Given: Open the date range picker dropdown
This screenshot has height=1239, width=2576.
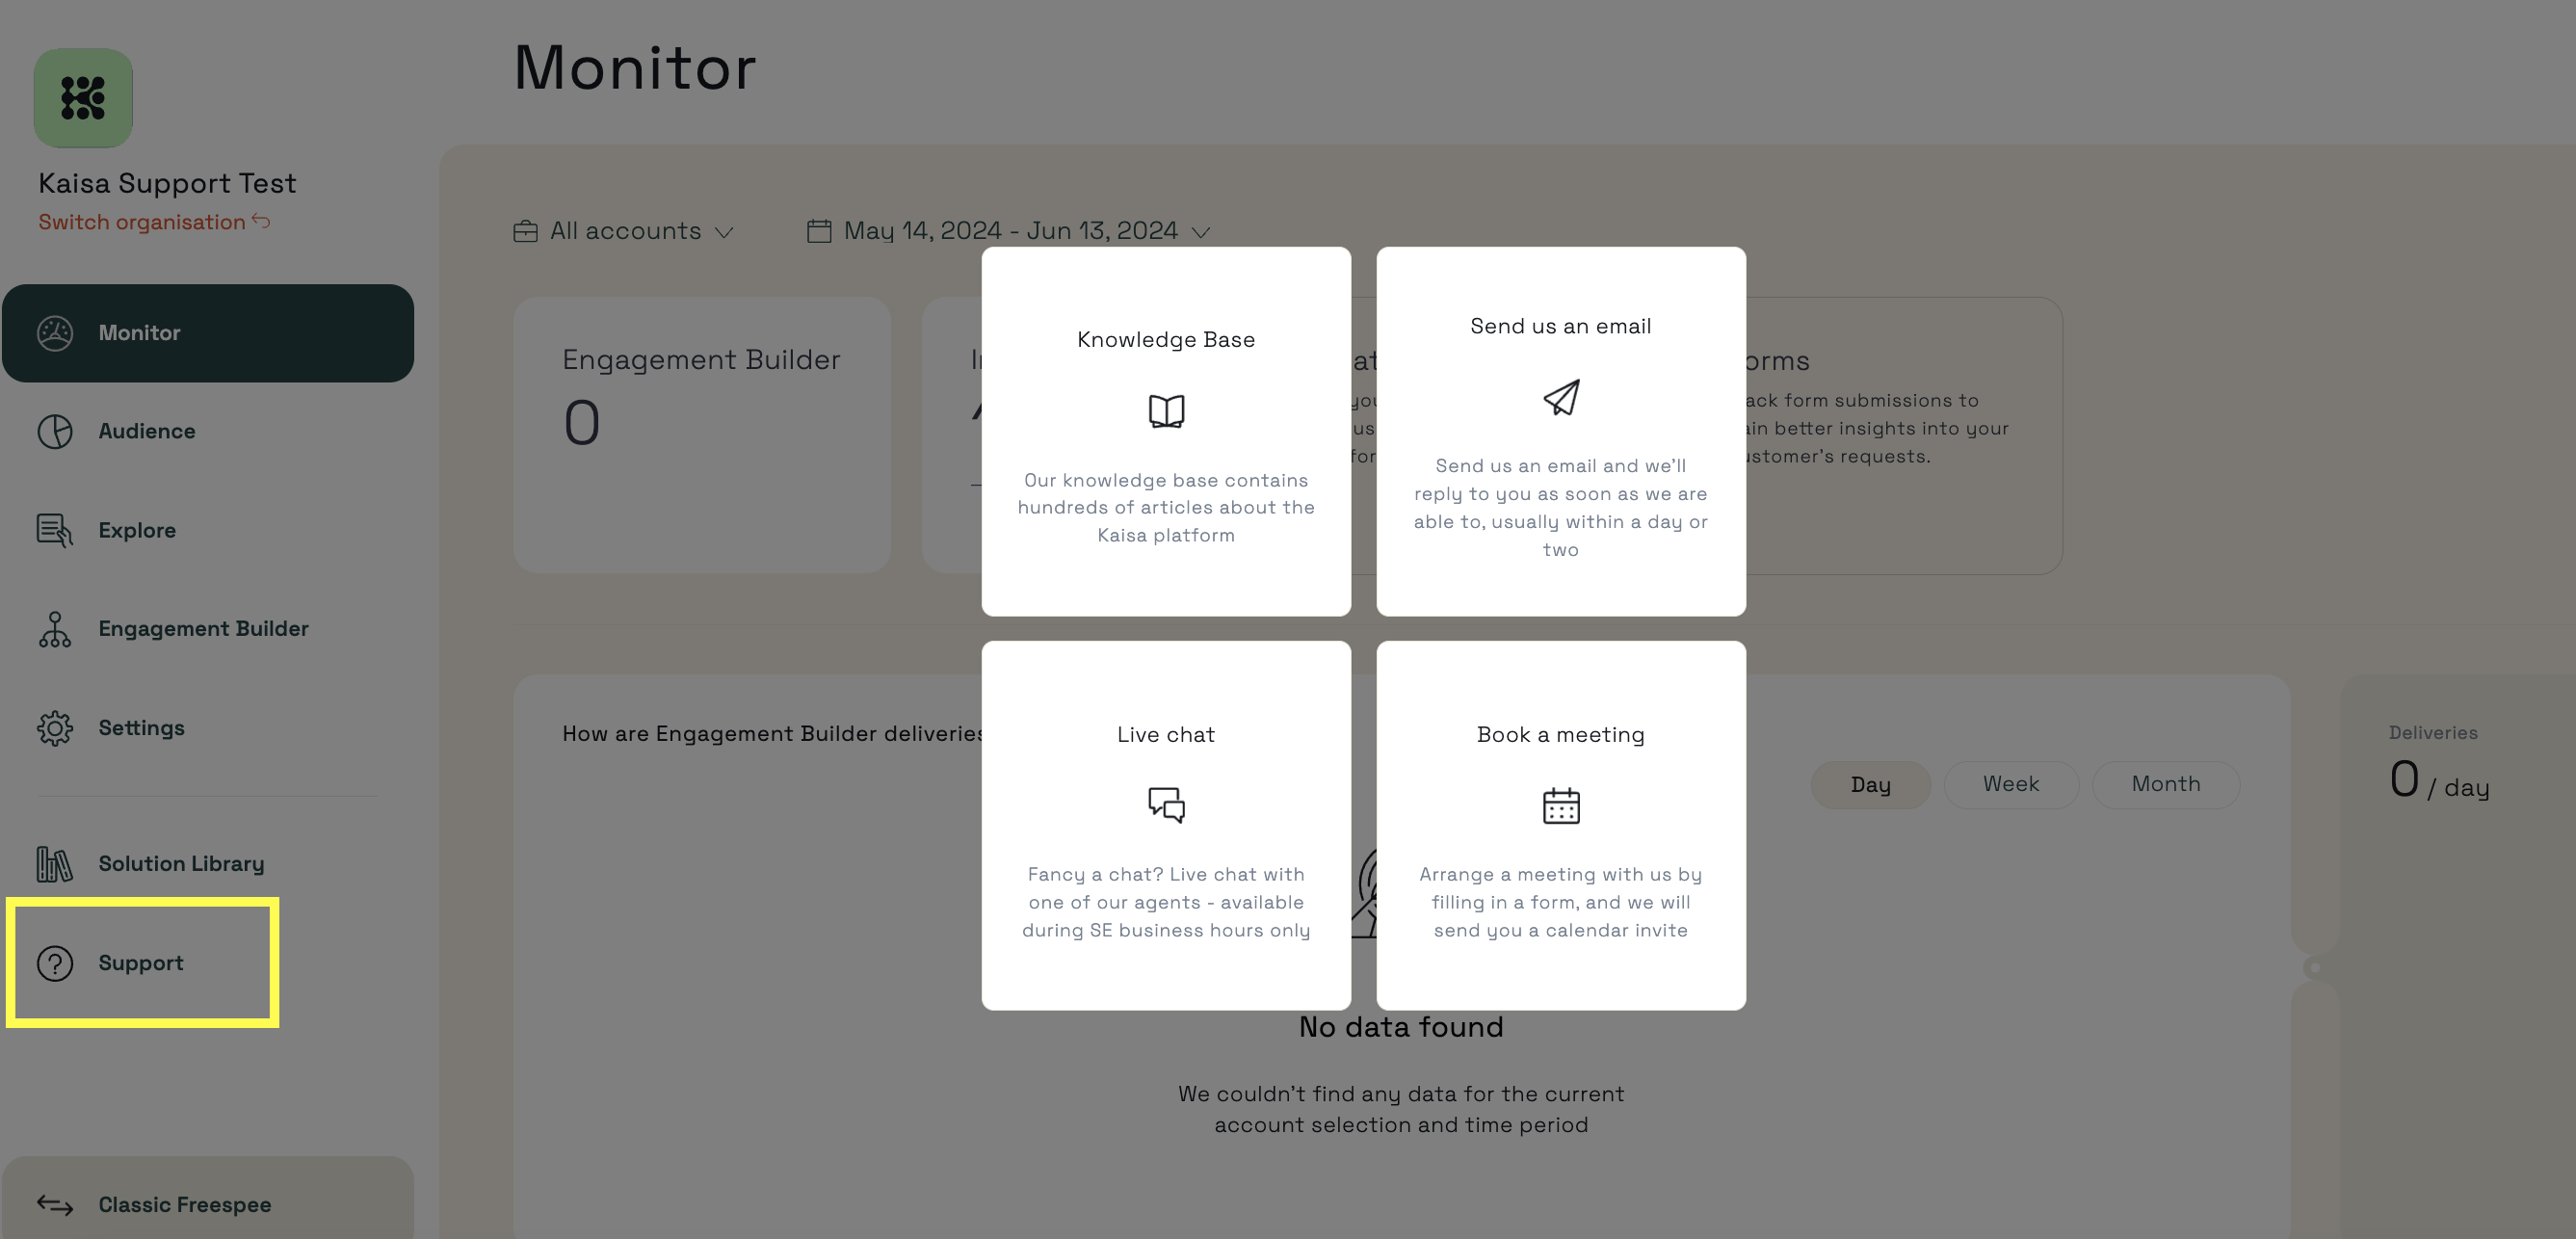Looking at the screenshot, I should (1009, 231).
